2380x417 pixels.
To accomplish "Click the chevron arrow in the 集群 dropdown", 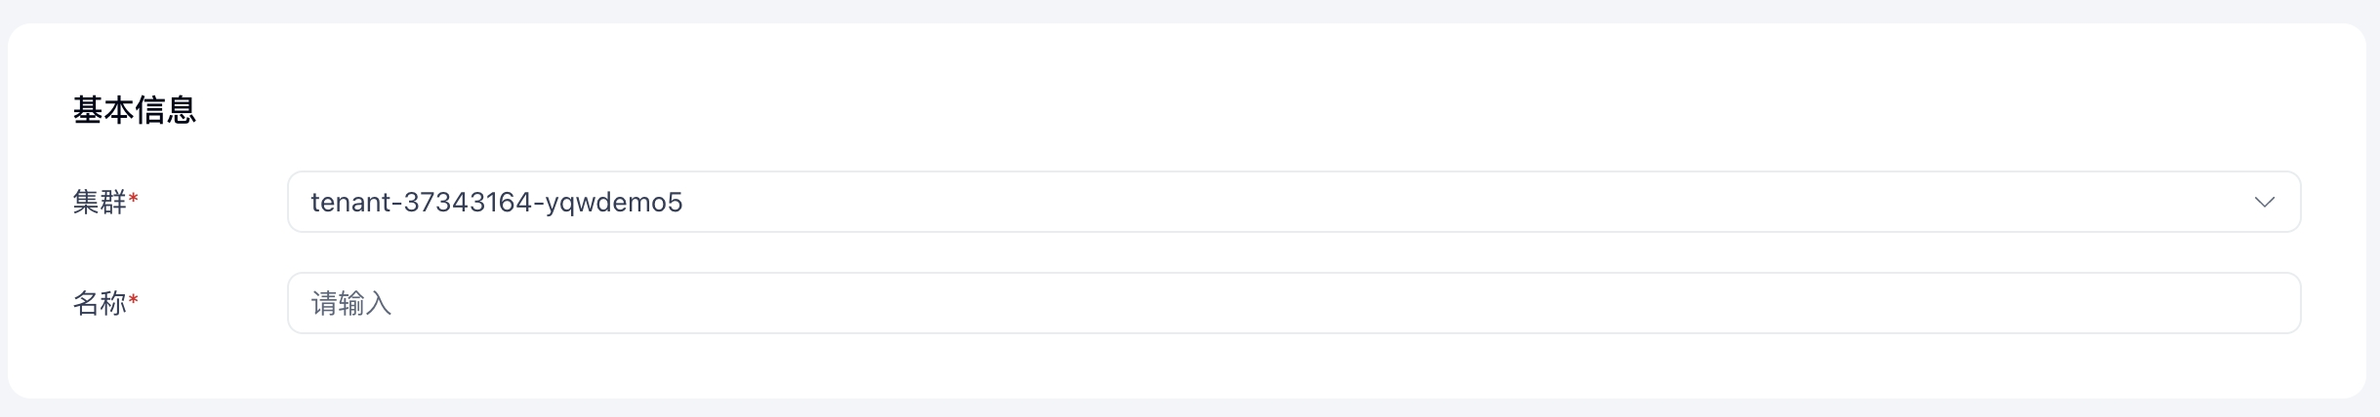I will tap(2264, 202).
